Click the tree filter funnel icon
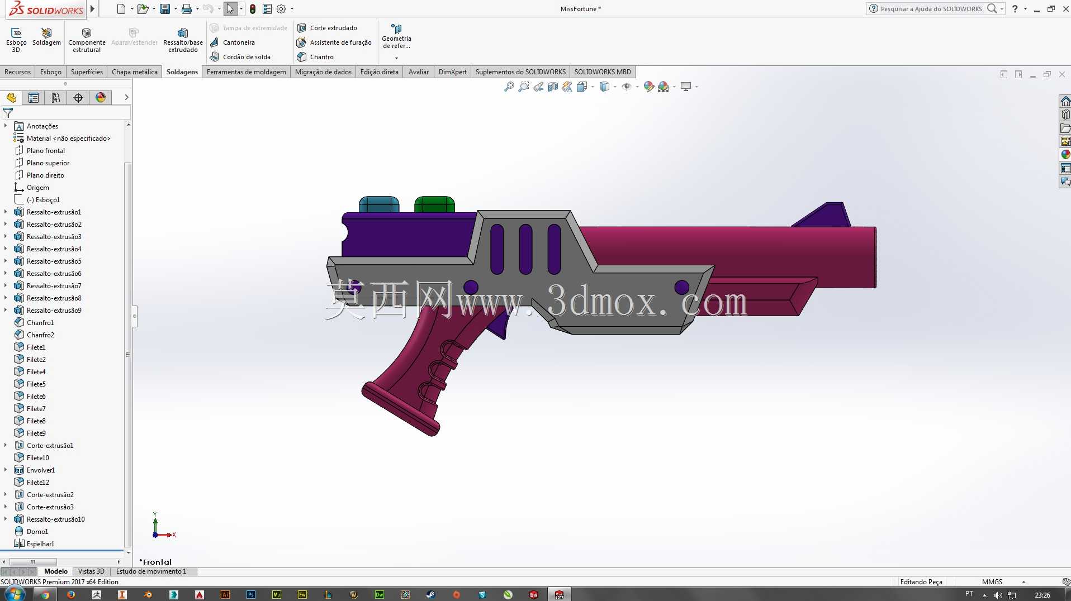This screenshot has height=601, width=1071. [8, 113]
